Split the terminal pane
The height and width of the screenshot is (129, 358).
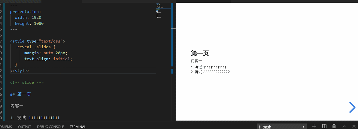(x=324, y=126)
